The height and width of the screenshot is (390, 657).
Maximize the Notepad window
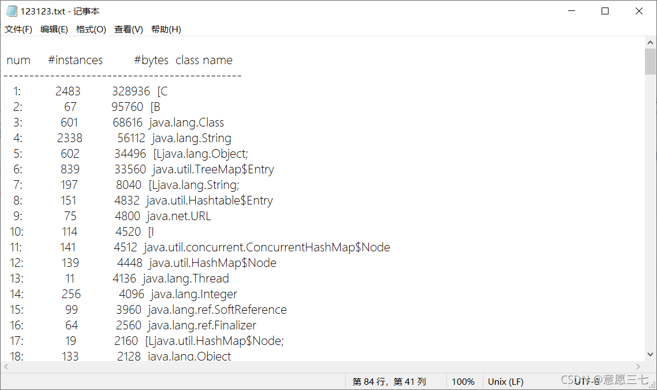pyautogui.click(x=605, y=12)
